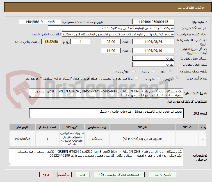Click the شهر محل تحویل field تهران

(153, 65)
